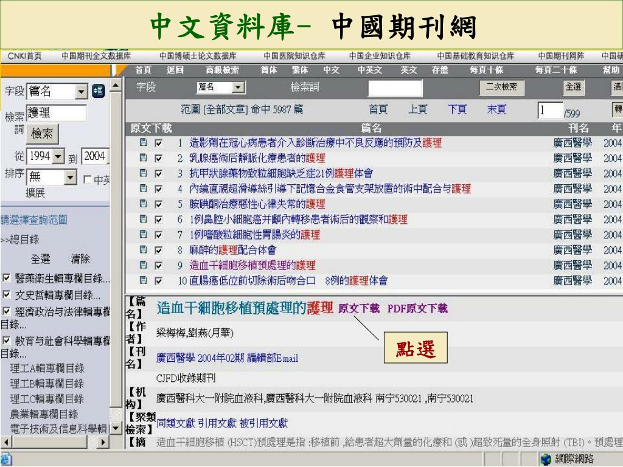Open the 排序 sort dropdown showing 無
Image resolution: width=623 pixels, height=467 pixels.
pyautogui.click(x=52, y=177)
